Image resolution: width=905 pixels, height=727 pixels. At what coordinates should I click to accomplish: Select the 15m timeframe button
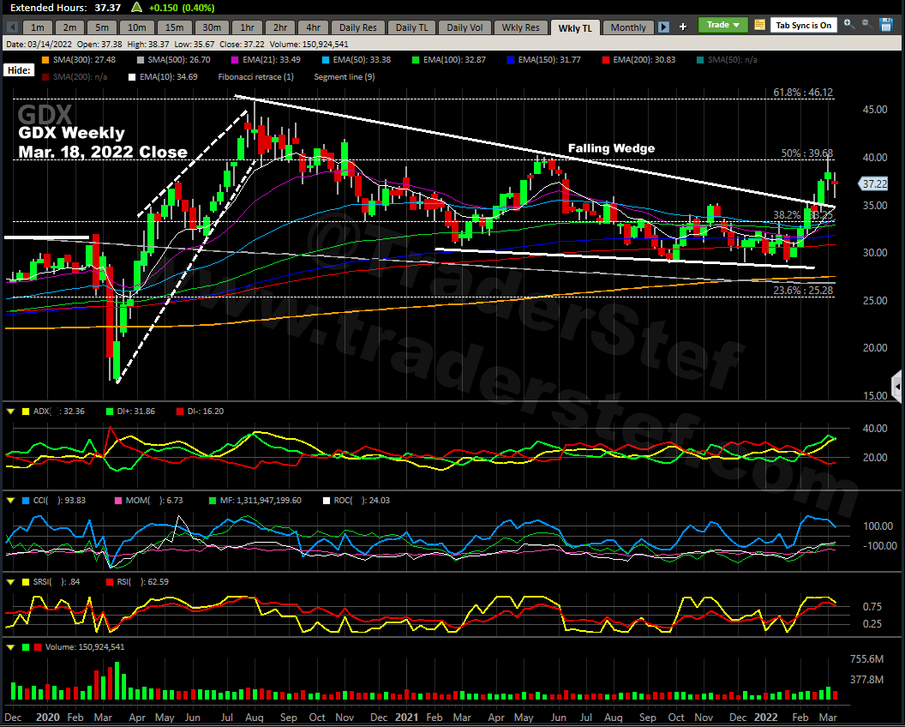[174, 27]
